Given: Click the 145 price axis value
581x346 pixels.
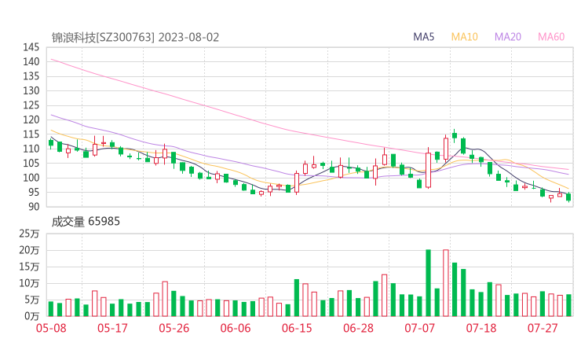Looking at the screenshot, I should [x=31, y=47].
